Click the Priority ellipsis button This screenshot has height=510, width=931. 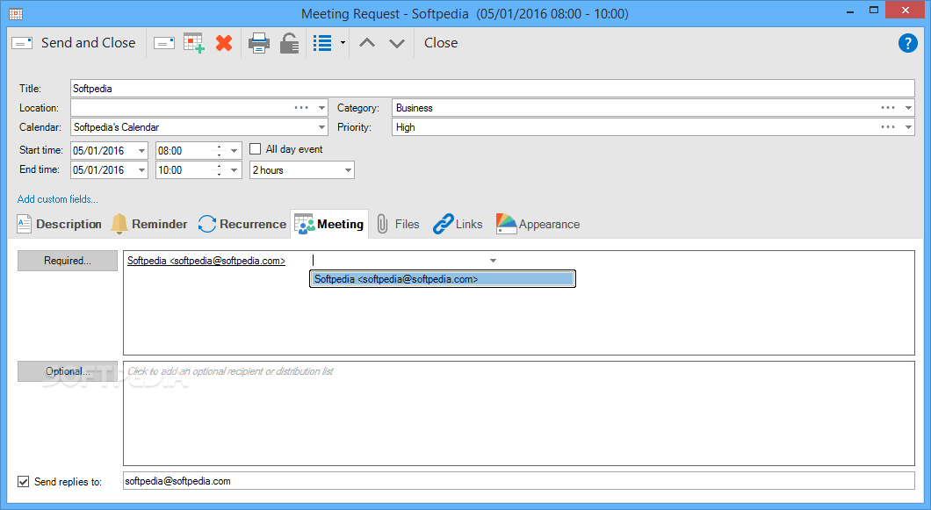[x=888, y=126]
